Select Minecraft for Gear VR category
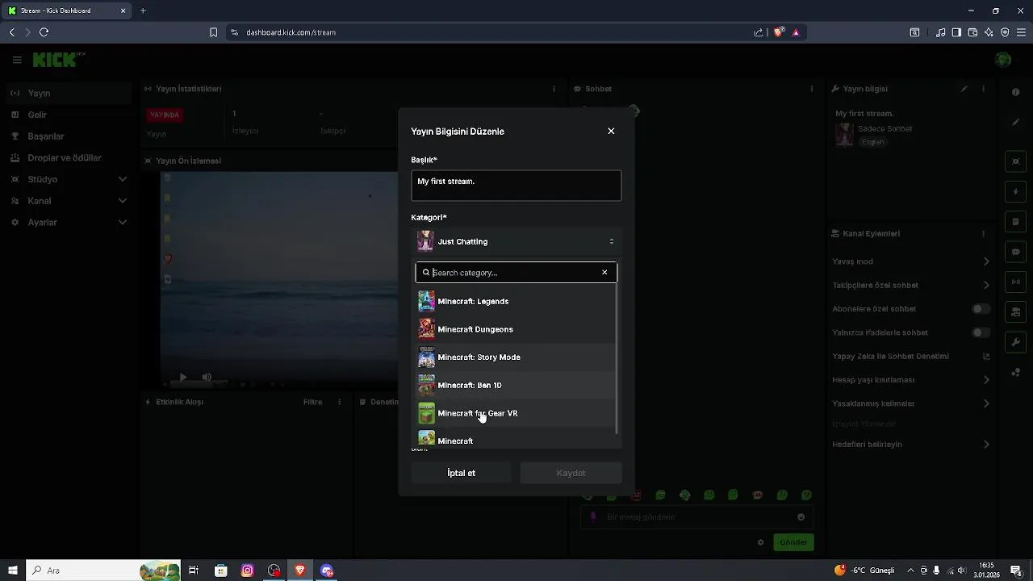1033x581 pixels. pyautogui.click(x=516, y=413)
